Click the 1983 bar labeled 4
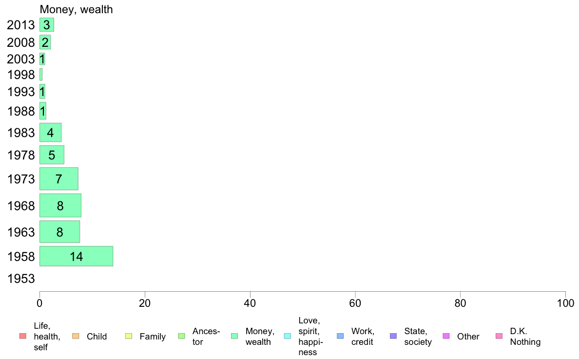 click(51, 133)
